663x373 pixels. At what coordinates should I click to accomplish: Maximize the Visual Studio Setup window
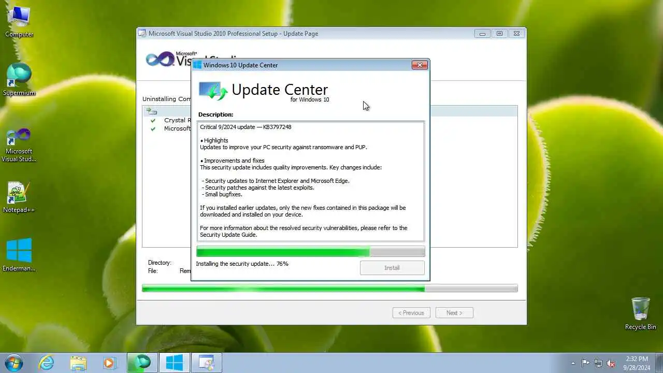[x=499, y=34]
